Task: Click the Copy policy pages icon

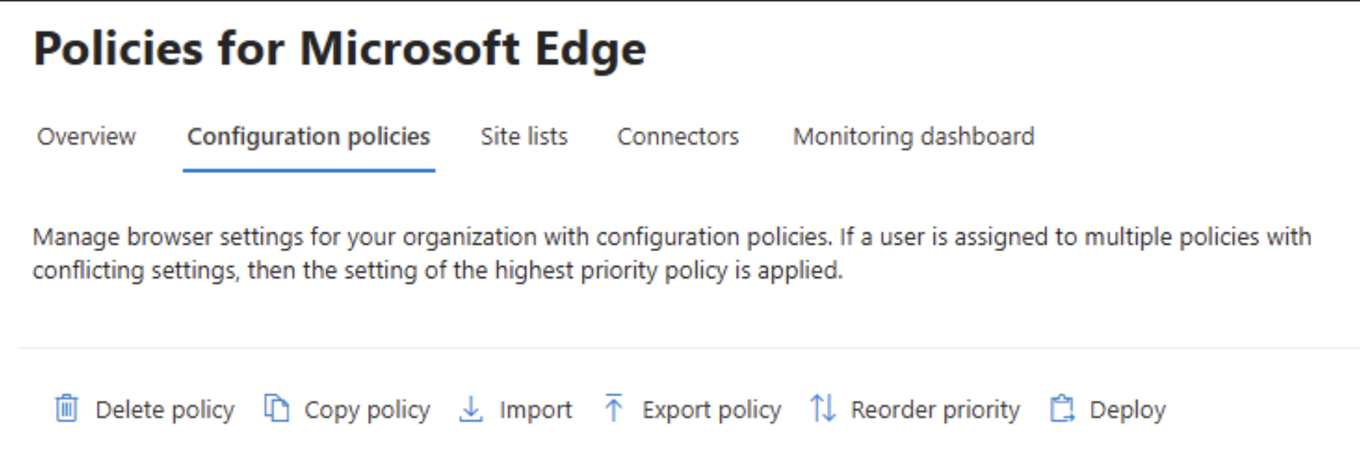Action: tap(276, 409)
